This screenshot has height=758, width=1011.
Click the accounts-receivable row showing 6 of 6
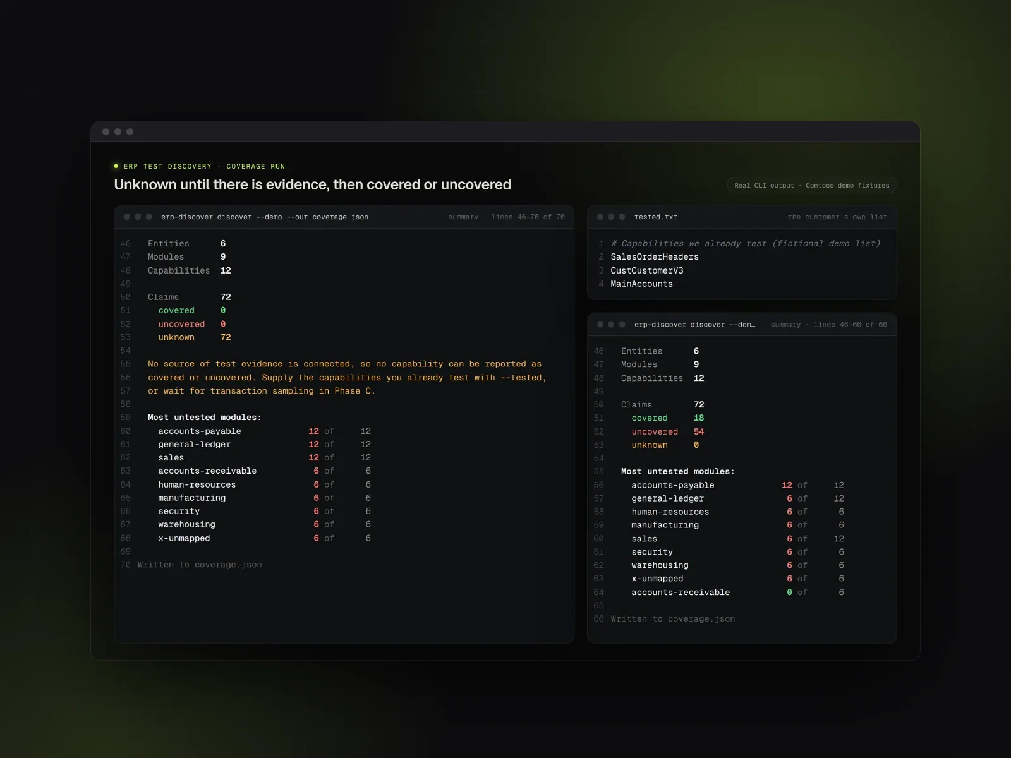pos(264,471)
